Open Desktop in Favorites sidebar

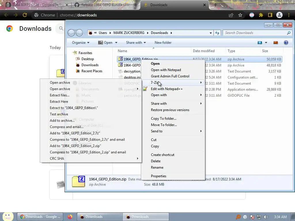pyautogui.click(x=88, y=59)
